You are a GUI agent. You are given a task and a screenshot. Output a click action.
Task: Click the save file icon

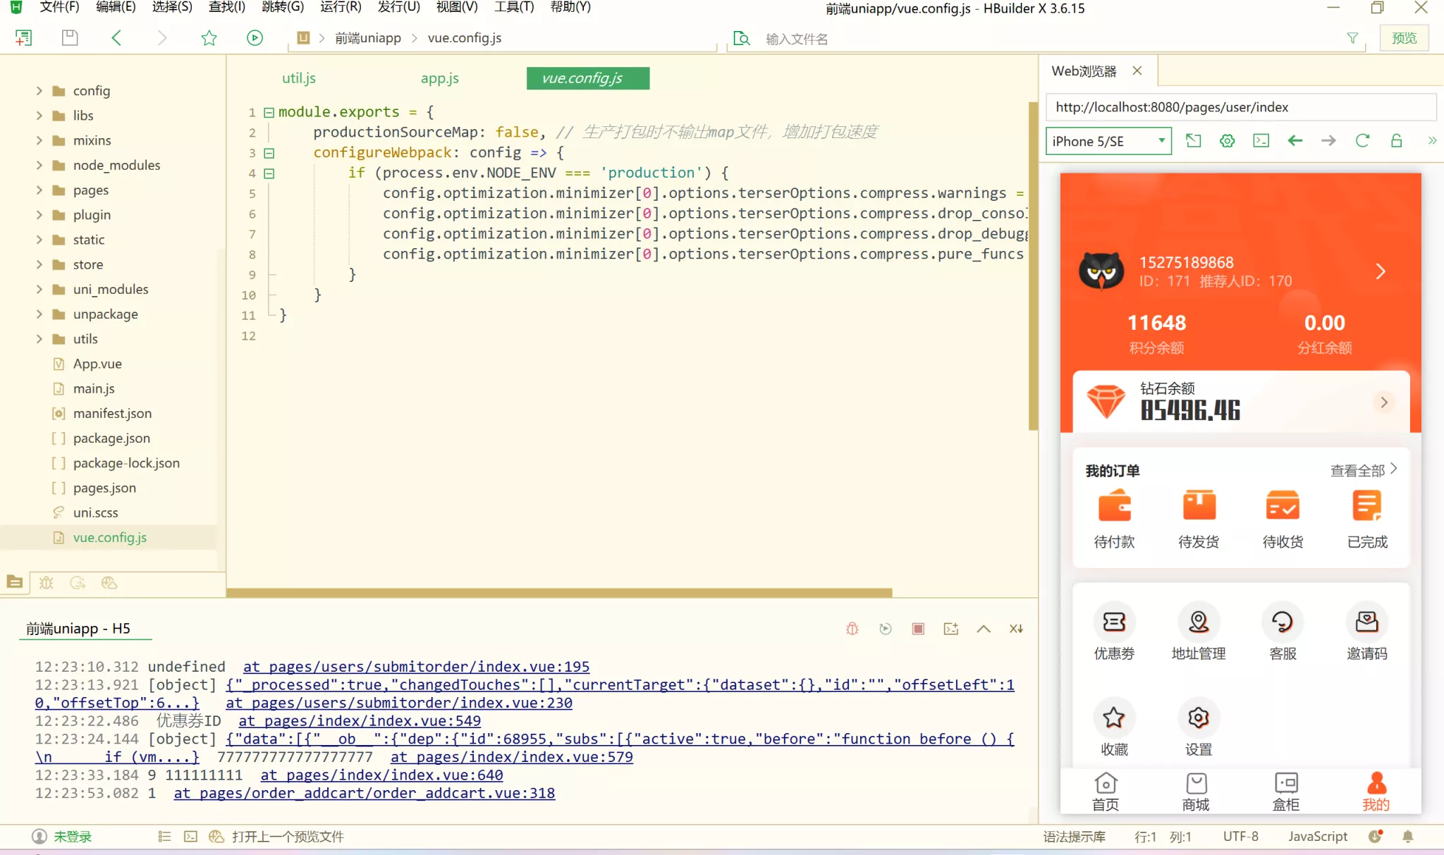[x=70, y=38]
